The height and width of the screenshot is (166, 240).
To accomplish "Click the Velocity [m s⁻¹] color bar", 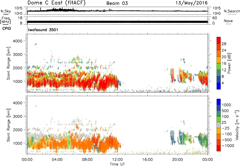I will 219,125.
